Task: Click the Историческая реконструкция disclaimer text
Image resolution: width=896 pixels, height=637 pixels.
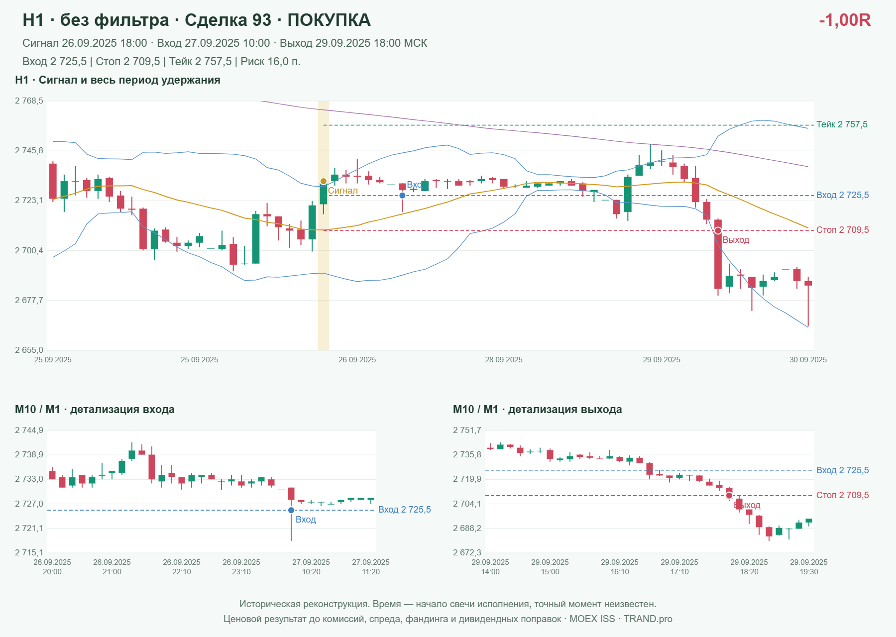Action: 448,604
